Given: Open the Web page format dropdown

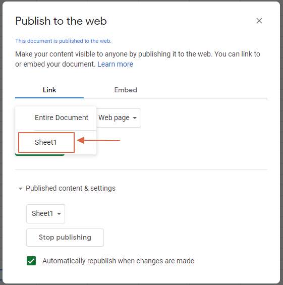Looking at the screenshot, I should click(119, 118).
